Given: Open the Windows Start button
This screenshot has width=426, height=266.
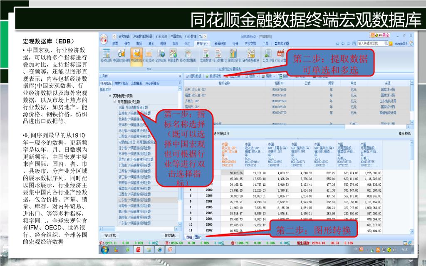Looking at the screenshot, I should point(105,249).
